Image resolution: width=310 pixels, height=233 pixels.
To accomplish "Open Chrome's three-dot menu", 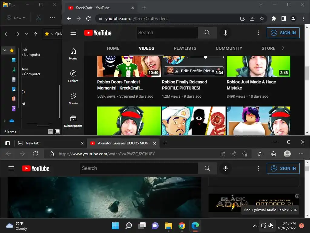I will (x=303, y=19).
